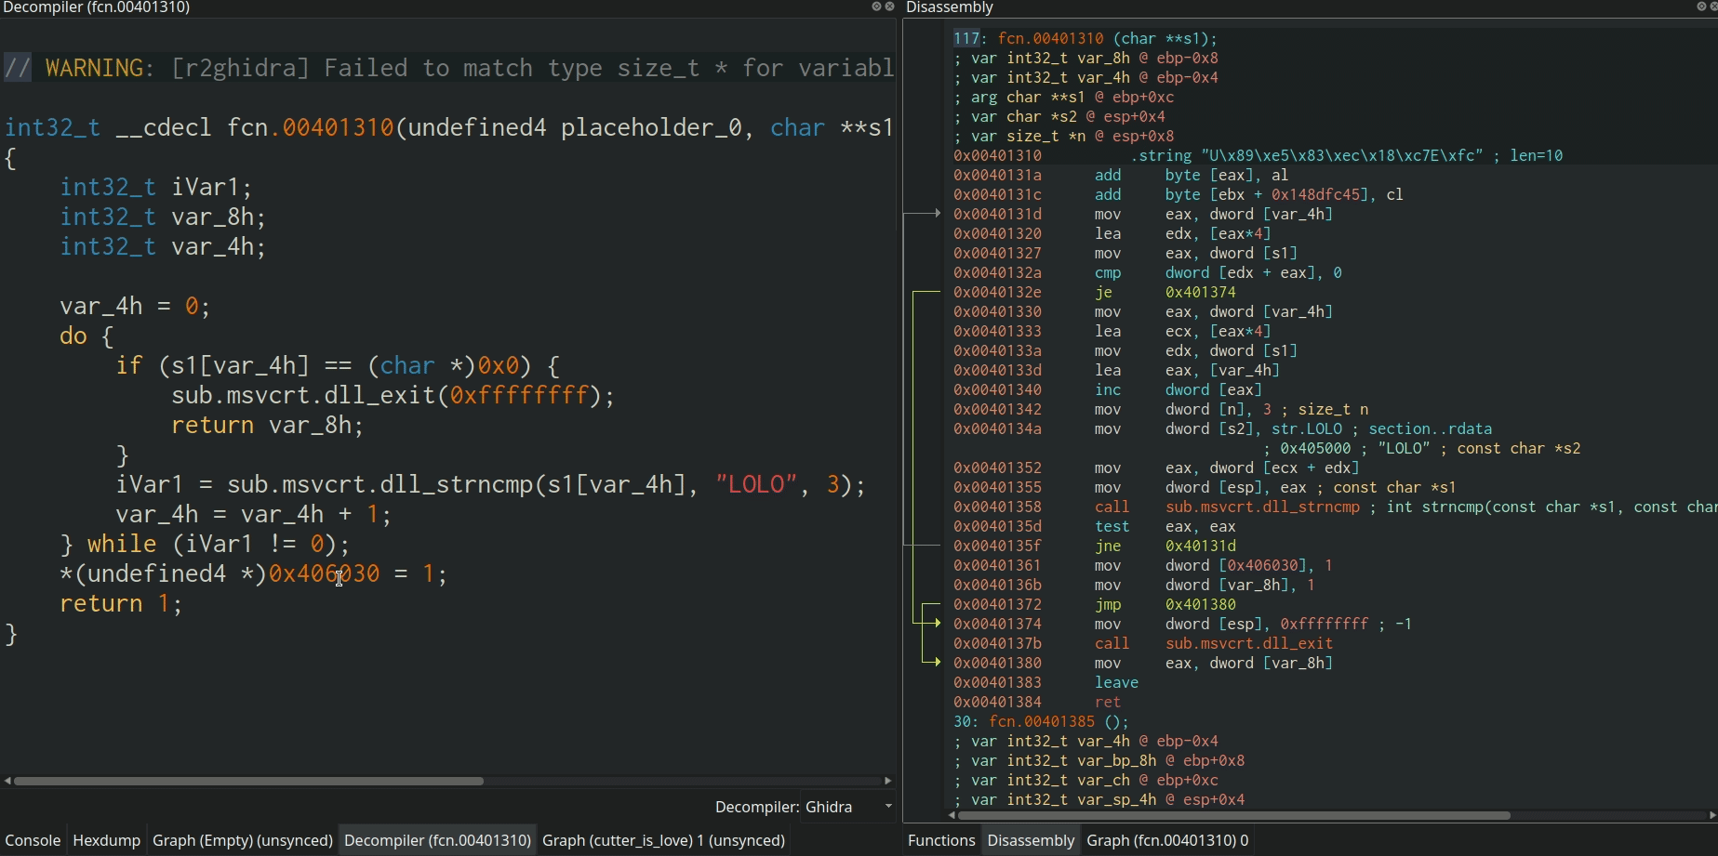Viewport: 1718px width, 856px height.
Task: Click decompiler scrollbar right arrow
Action: [x=887, y=781]
